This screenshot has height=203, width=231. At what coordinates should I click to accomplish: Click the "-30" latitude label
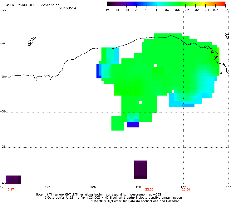3,10
